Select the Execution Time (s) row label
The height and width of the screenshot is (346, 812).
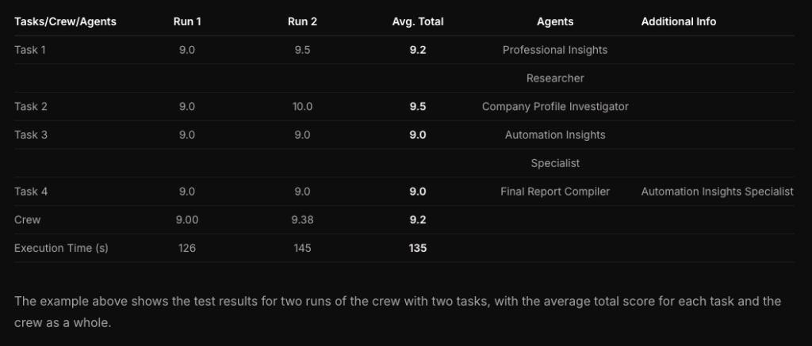[x=61, y=248]
